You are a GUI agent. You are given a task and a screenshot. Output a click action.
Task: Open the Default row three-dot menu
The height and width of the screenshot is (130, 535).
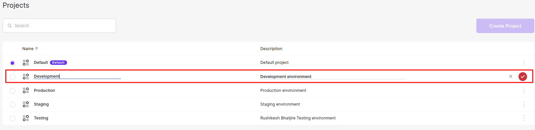tap(524, 63)
